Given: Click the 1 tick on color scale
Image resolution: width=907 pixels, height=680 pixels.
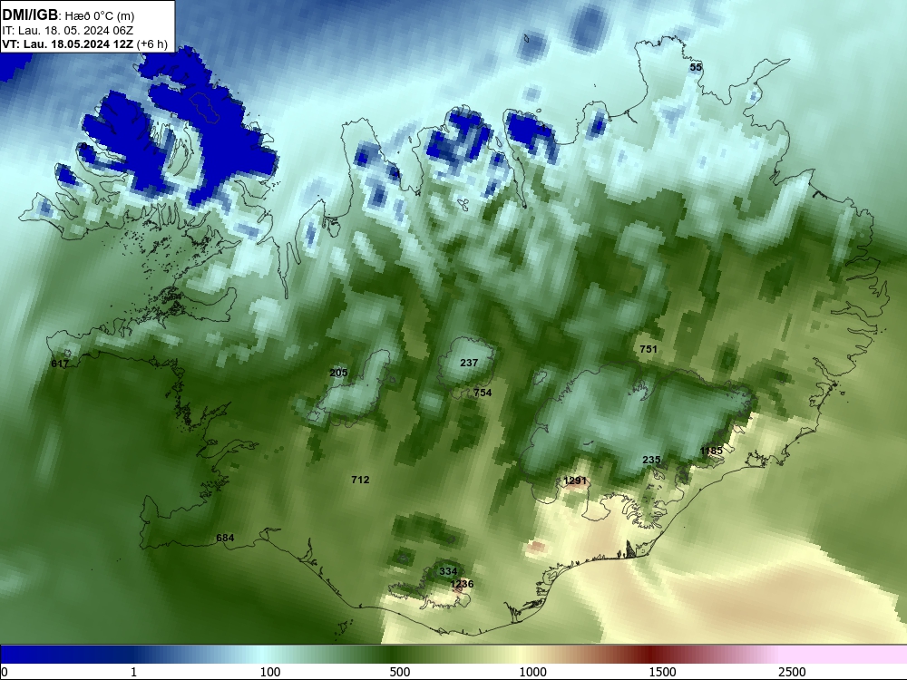Looking at the screenshot, I should 133,672.
